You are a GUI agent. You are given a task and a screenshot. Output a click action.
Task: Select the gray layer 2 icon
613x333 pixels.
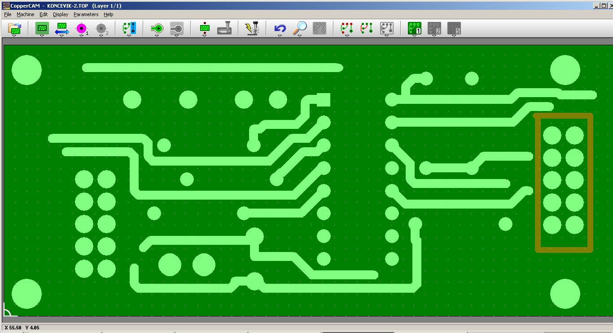(434, 29)
